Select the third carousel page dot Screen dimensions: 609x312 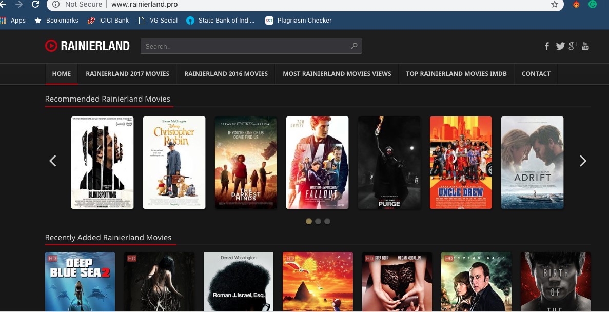[327, 221]
